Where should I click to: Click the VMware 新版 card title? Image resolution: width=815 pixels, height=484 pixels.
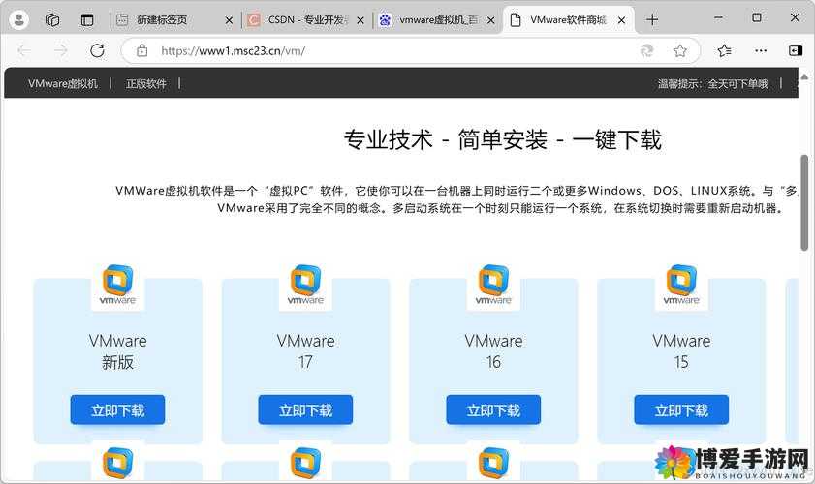117,351
